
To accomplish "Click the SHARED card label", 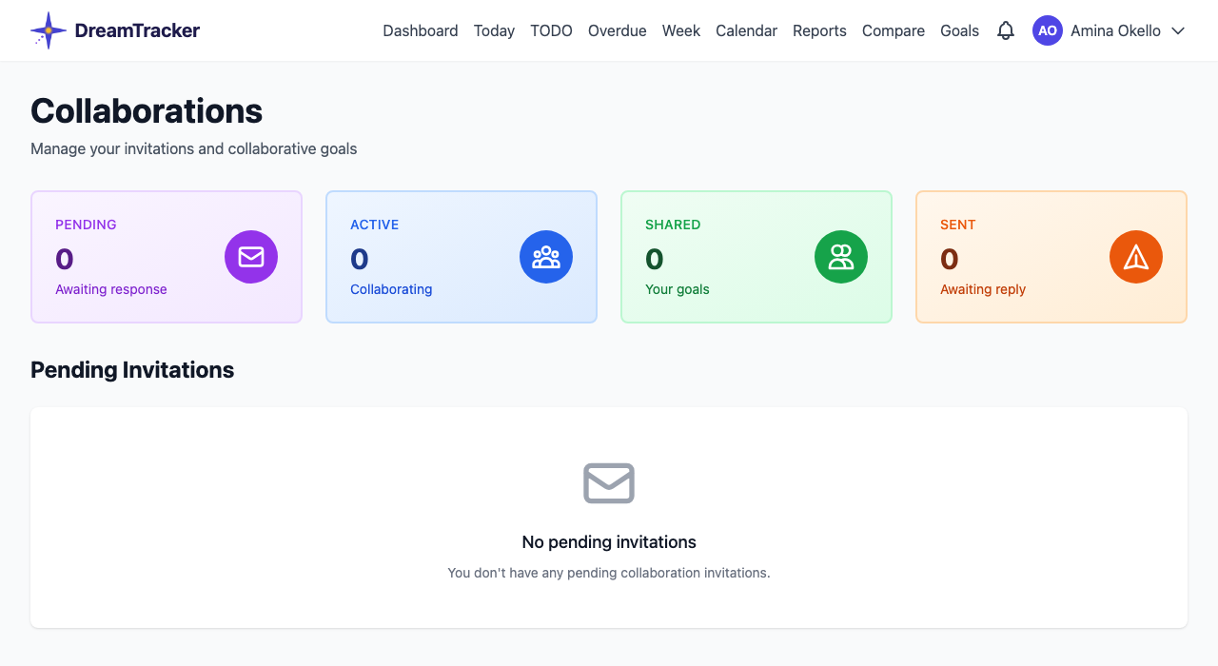I will pos(673,225).
